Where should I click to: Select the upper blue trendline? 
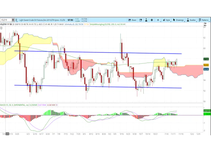[x=98, y=52]
